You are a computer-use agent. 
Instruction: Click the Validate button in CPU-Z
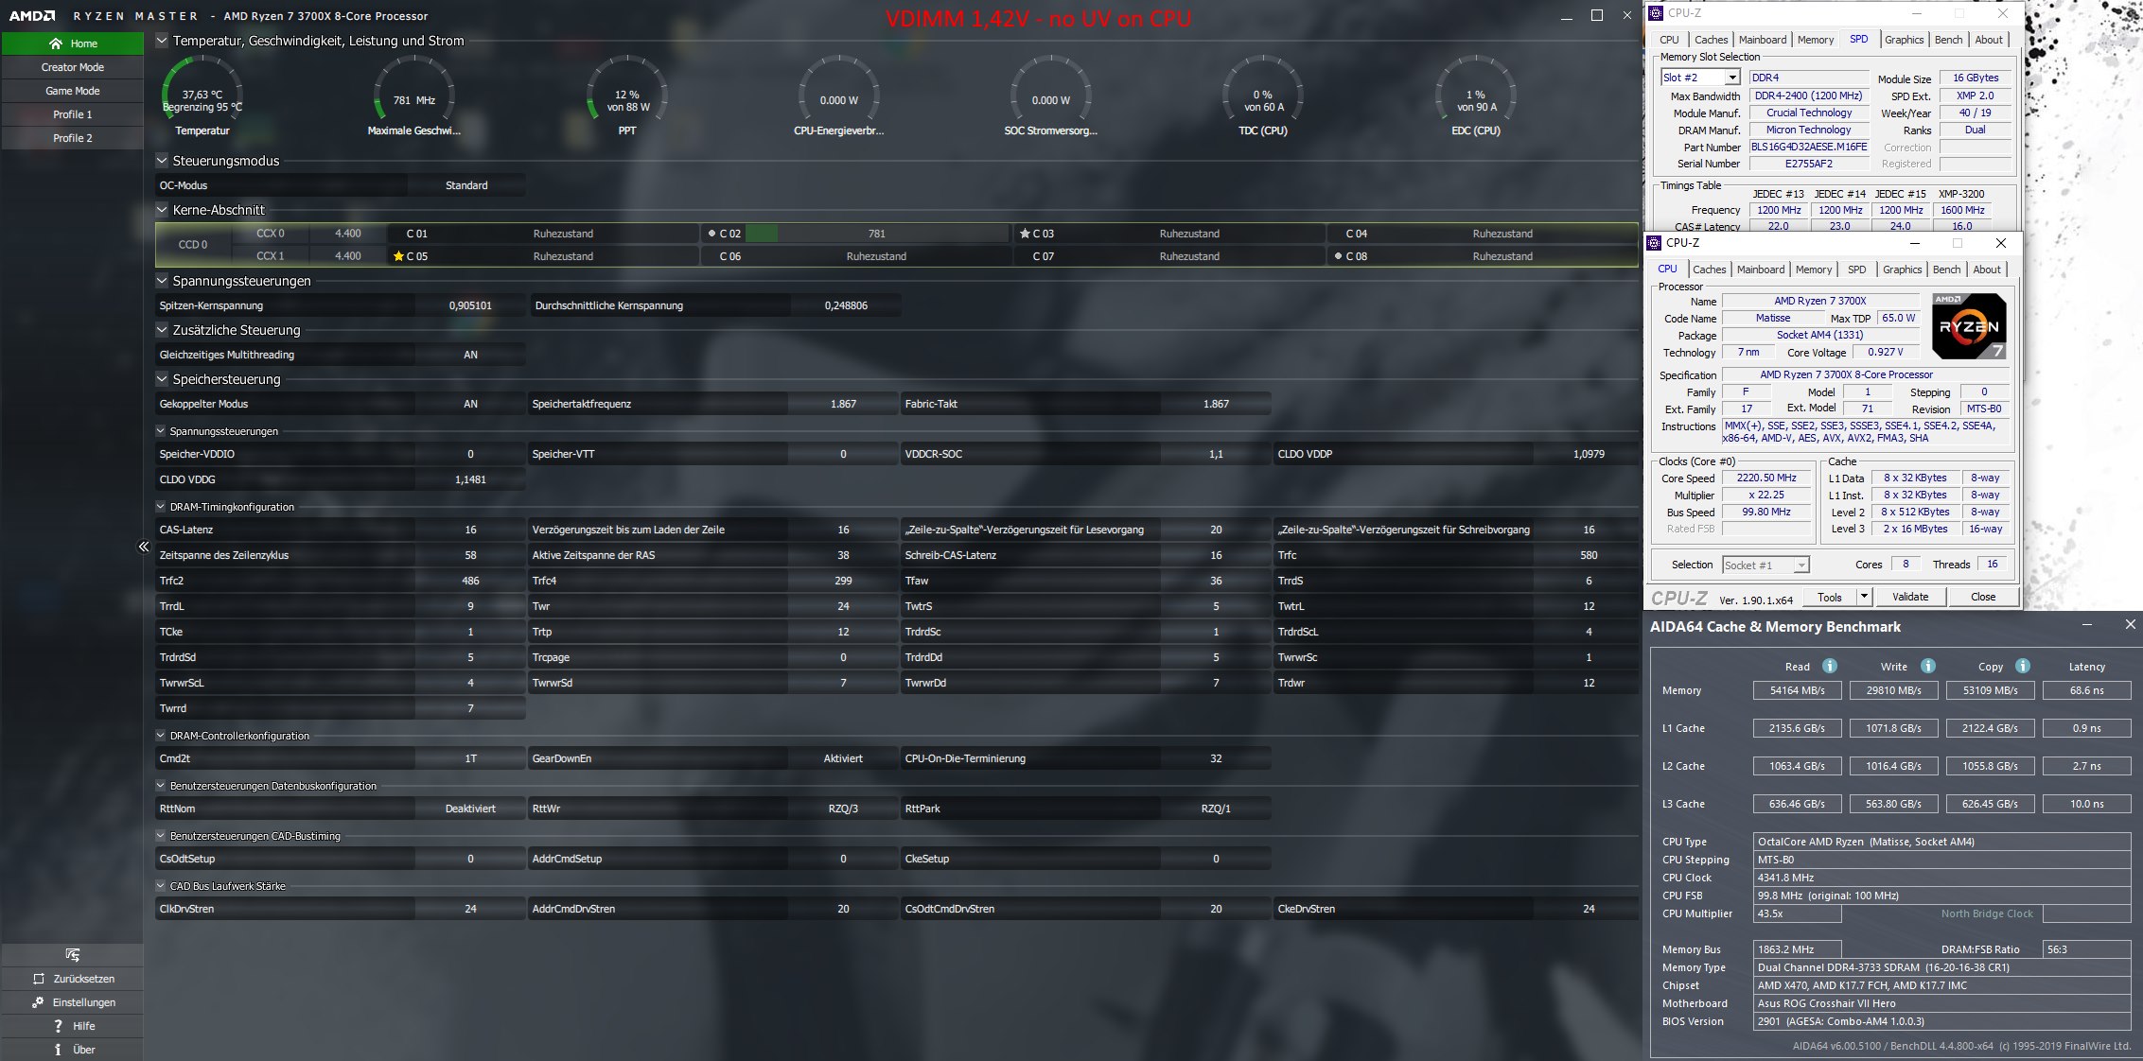pos(1909,597)
